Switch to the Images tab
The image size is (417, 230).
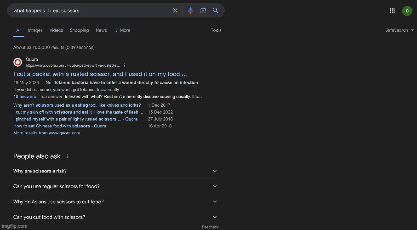[x=35, y=30]
